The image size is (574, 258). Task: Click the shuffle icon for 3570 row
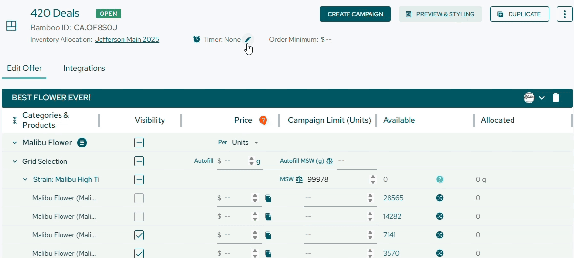(440, 253)
